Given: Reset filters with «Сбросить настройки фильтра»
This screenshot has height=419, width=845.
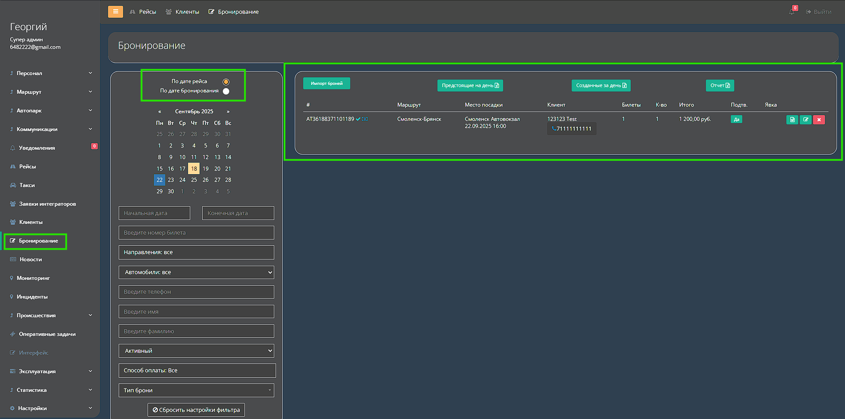Looking at the screenshot, I should click(x=196, y=410).
